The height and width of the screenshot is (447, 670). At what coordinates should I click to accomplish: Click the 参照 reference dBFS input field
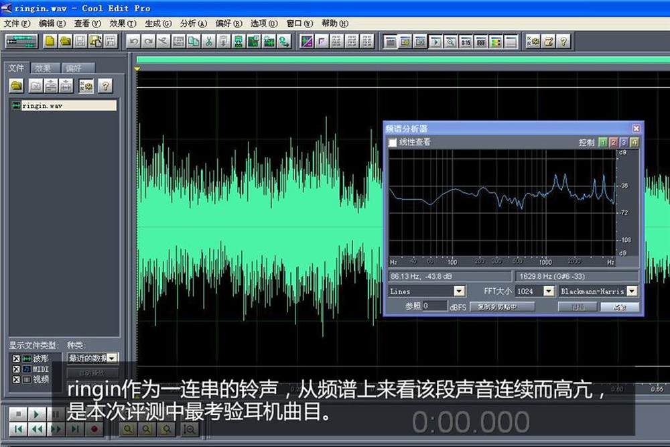pyautogui.click(x=435, y=306)
